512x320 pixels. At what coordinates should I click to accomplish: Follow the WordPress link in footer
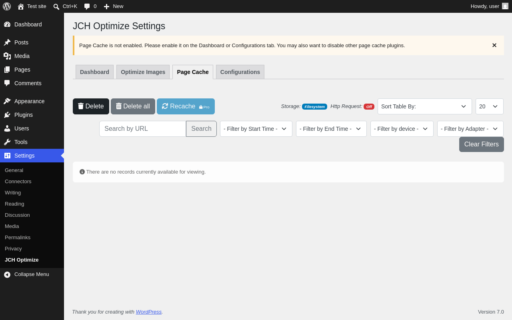point(149,312)
